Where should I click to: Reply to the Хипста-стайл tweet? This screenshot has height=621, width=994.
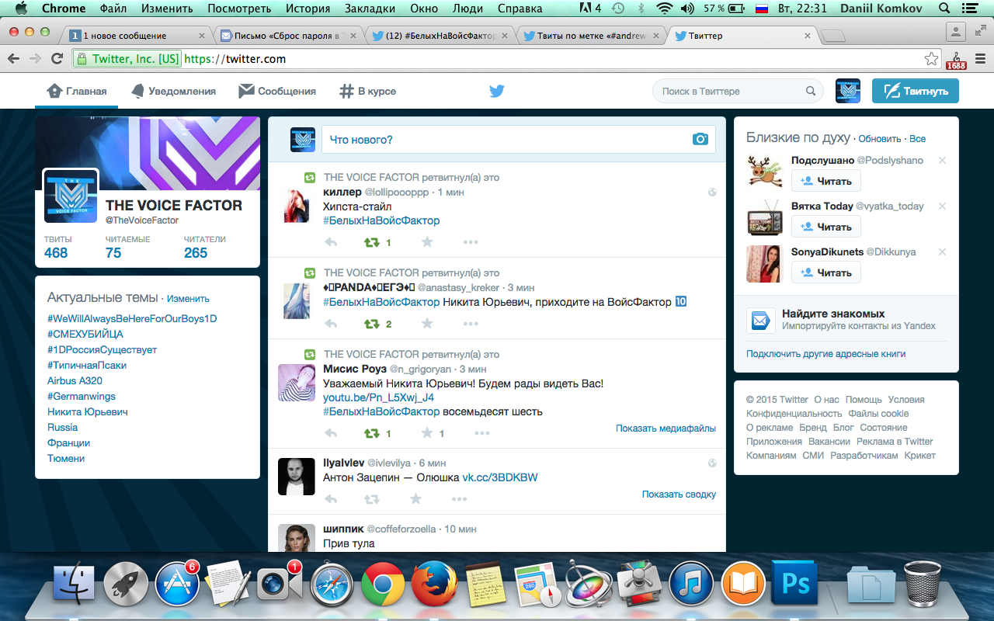point(331,242)
